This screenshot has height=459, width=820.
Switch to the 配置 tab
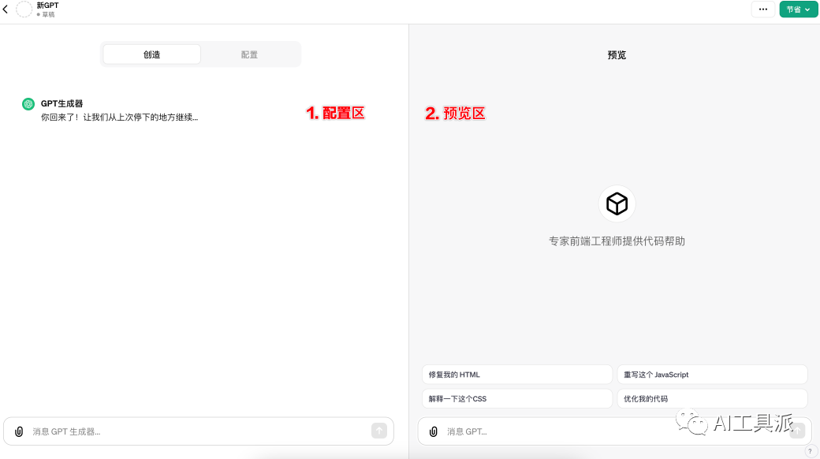249,54
